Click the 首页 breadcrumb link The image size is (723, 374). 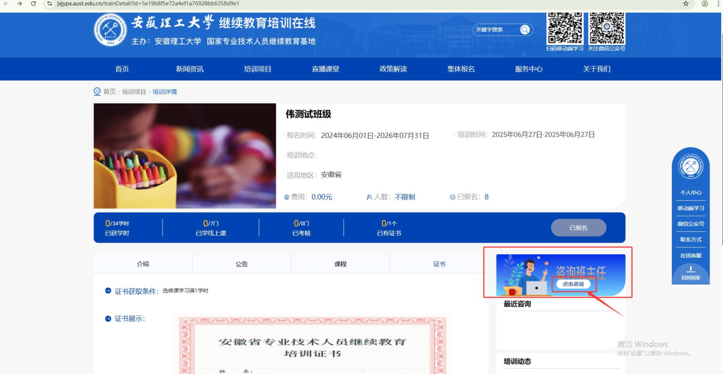point(110,92)
